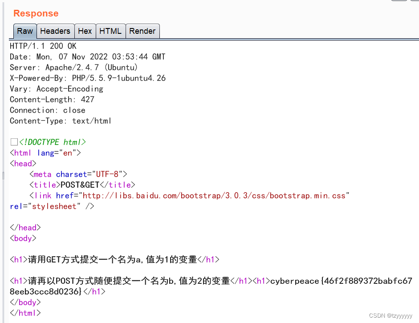This screenshot has height=323, width=419.
Task: Click the Content-Type: text/html line
Action: pos(61,121)
